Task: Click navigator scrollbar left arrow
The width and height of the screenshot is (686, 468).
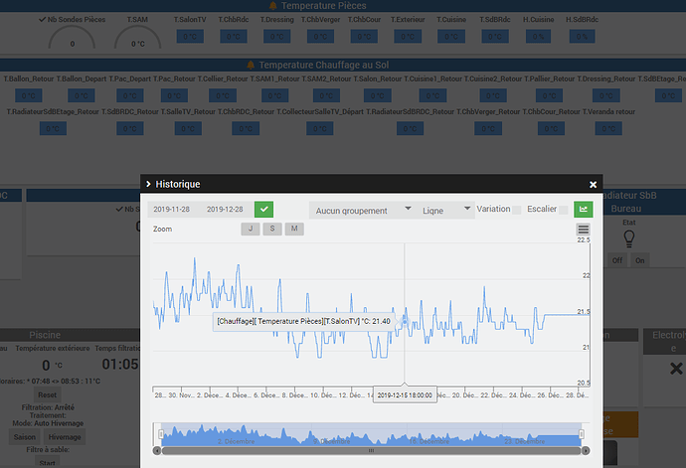Action: 157,450
